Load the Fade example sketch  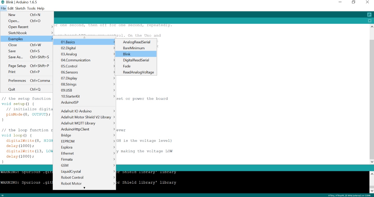click(x=136, y=66)
